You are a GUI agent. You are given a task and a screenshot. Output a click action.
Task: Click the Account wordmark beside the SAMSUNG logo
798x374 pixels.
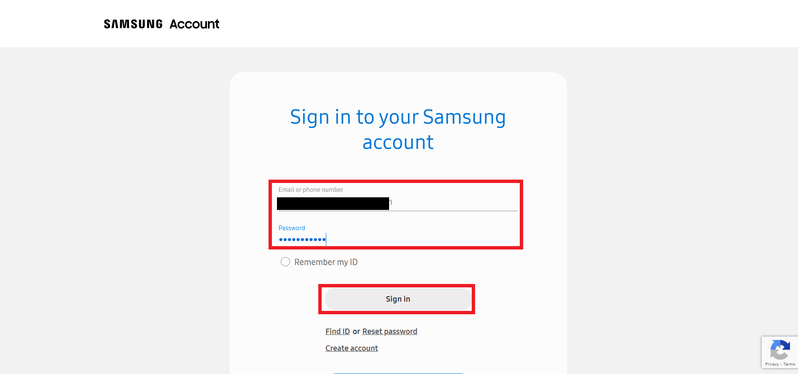[194, 24]
